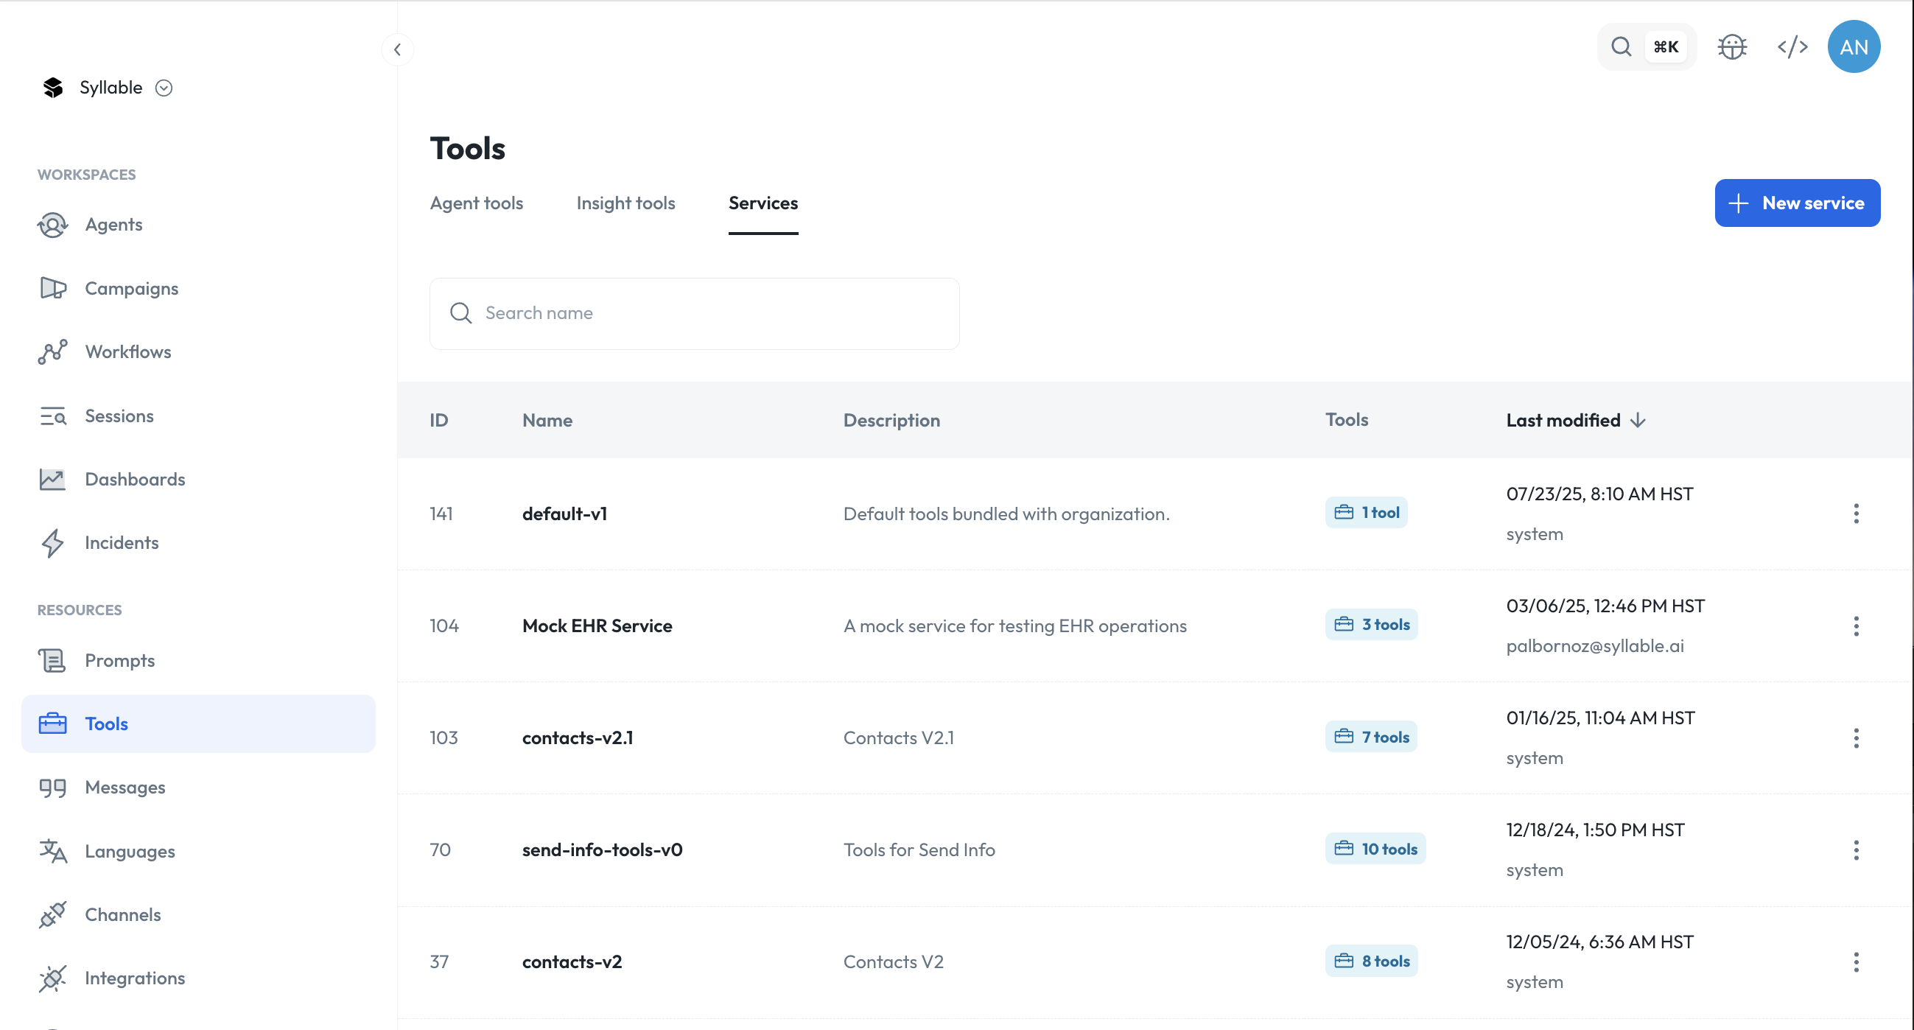1914x1030 pixels.
Task: Click the Syllable logo icon
Action: [x=53, y=88]
